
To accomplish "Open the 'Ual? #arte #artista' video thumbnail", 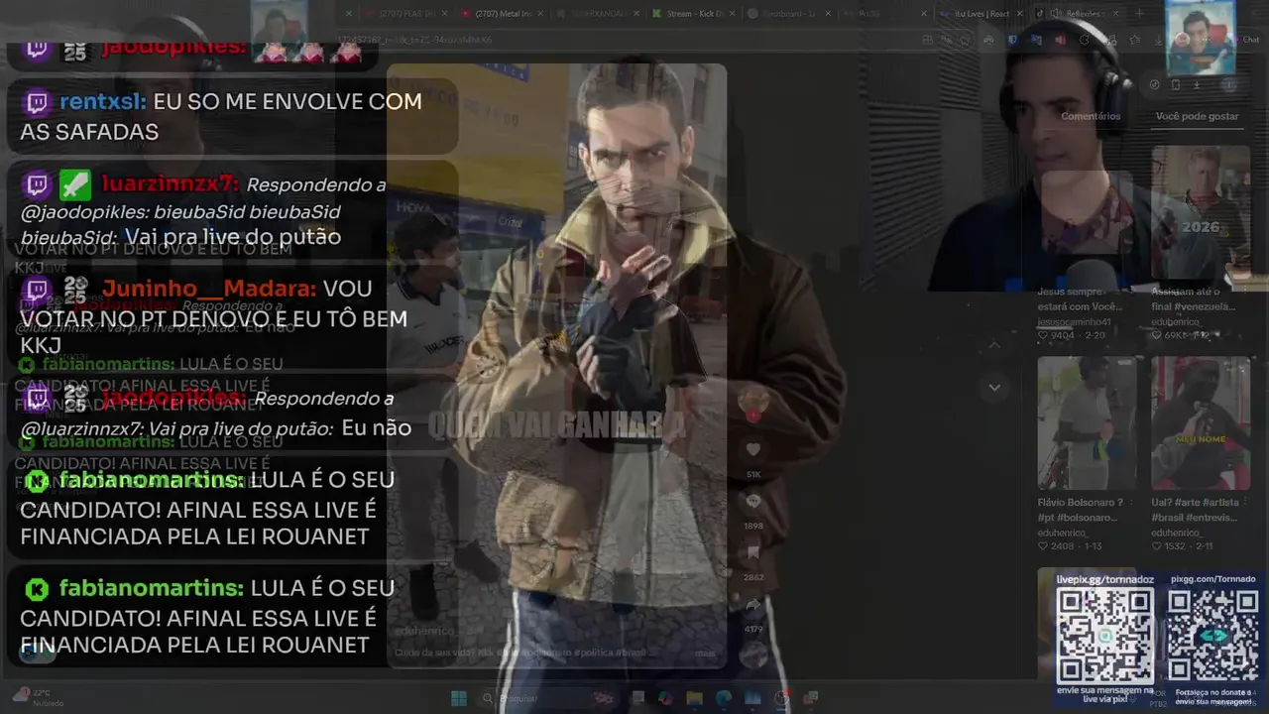I will click(x=1201, y=423).
